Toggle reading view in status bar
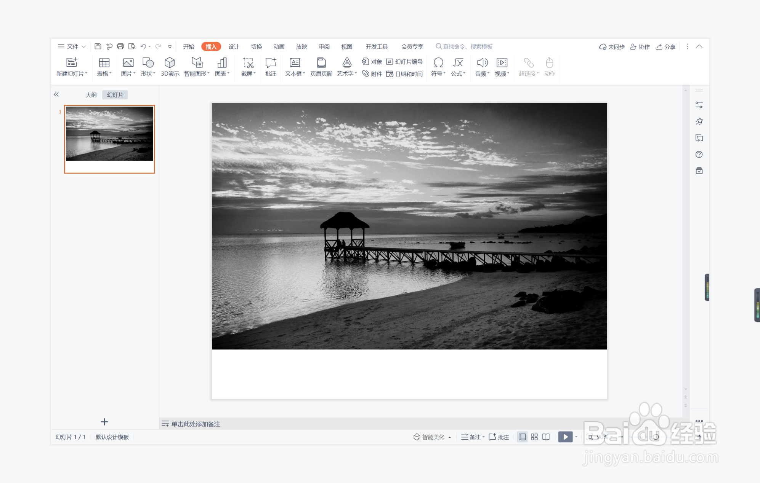Image resolution: width=760 pixels, height=483 pixels. [x=546, y=437]
